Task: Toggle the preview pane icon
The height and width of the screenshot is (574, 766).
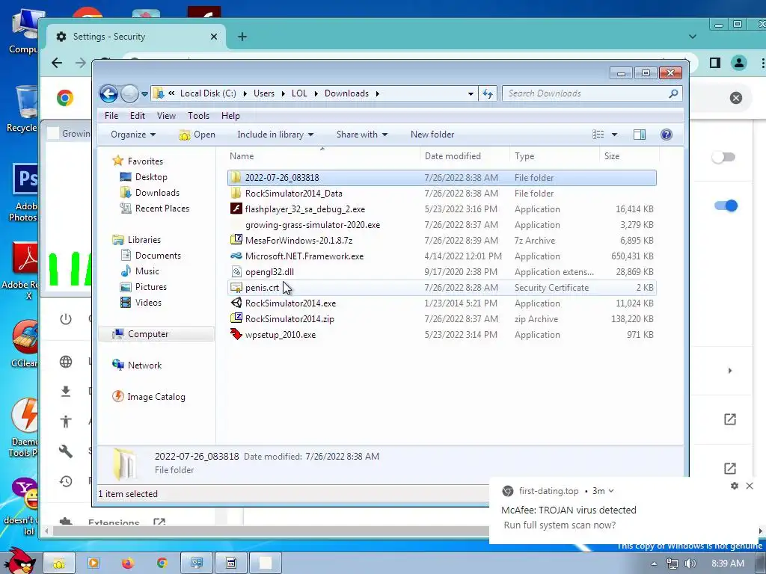Action: (x=640, y=135)
